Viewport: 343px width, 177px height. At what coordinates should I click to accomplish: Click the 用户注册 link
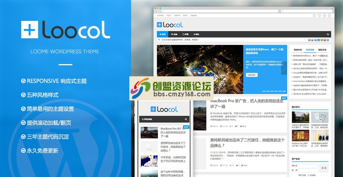[302, 175]
